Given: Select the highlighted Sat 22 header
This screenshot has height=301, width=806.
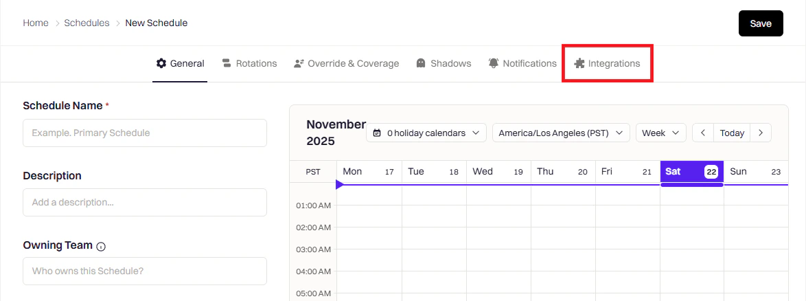Looking at the screenshot, I should [x=692, y=171].
